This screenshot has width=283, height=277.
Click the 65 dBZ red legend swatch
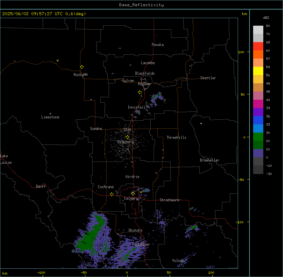pos(258,46)
